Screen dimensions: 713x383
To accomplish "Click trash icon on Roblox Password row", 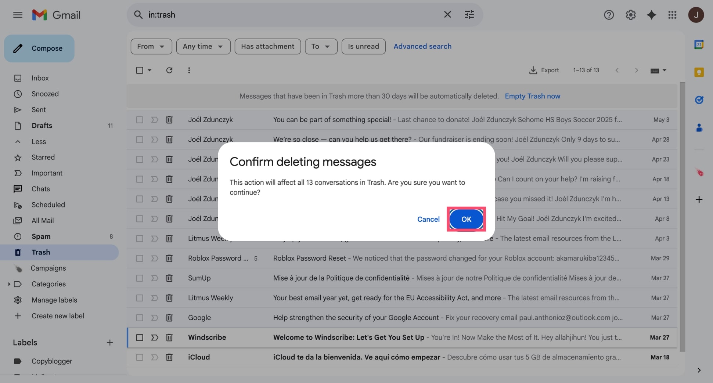I will [169, 258].
